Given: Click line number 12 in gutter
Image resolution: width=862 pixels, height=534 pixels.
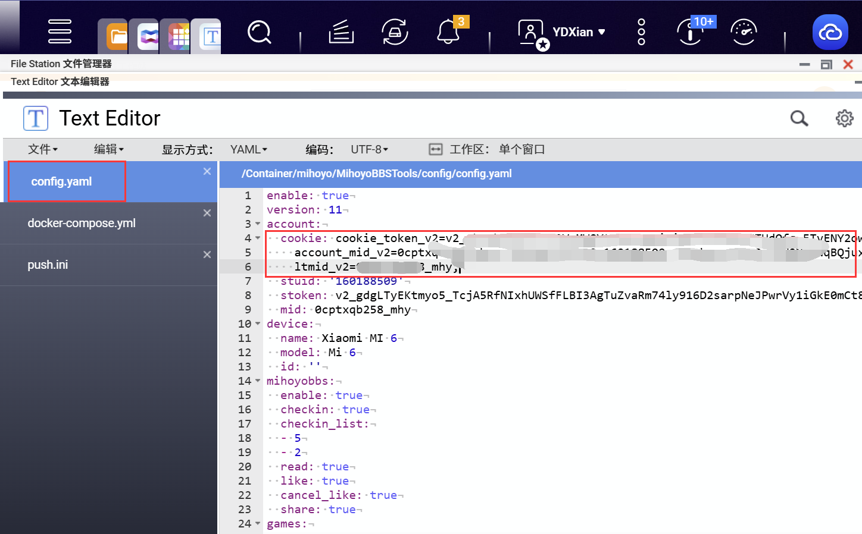Looking at the screenshot, I should (x=245, y=353).
